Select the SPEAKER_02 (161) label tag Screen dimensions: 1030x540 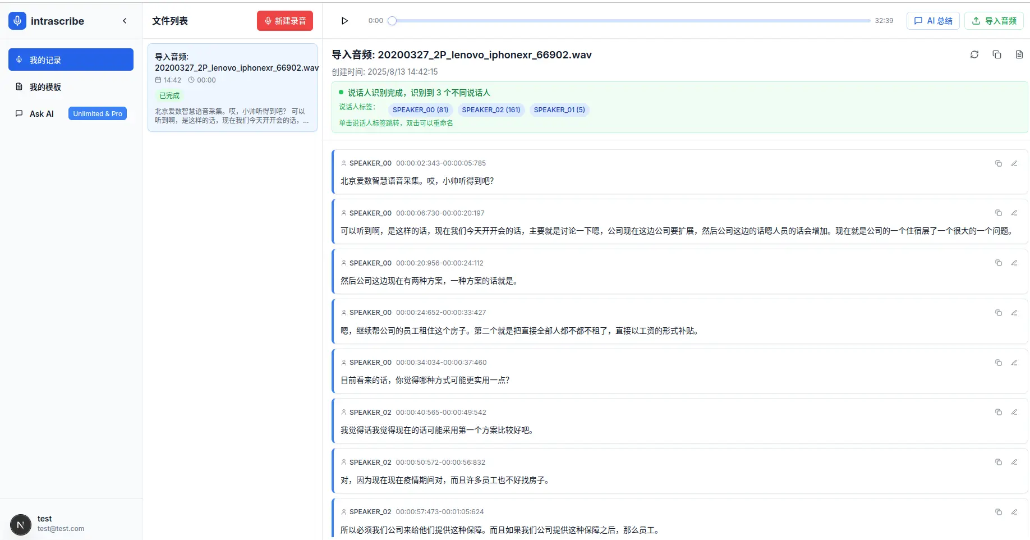pyautogui.click(x=491, y=109)
